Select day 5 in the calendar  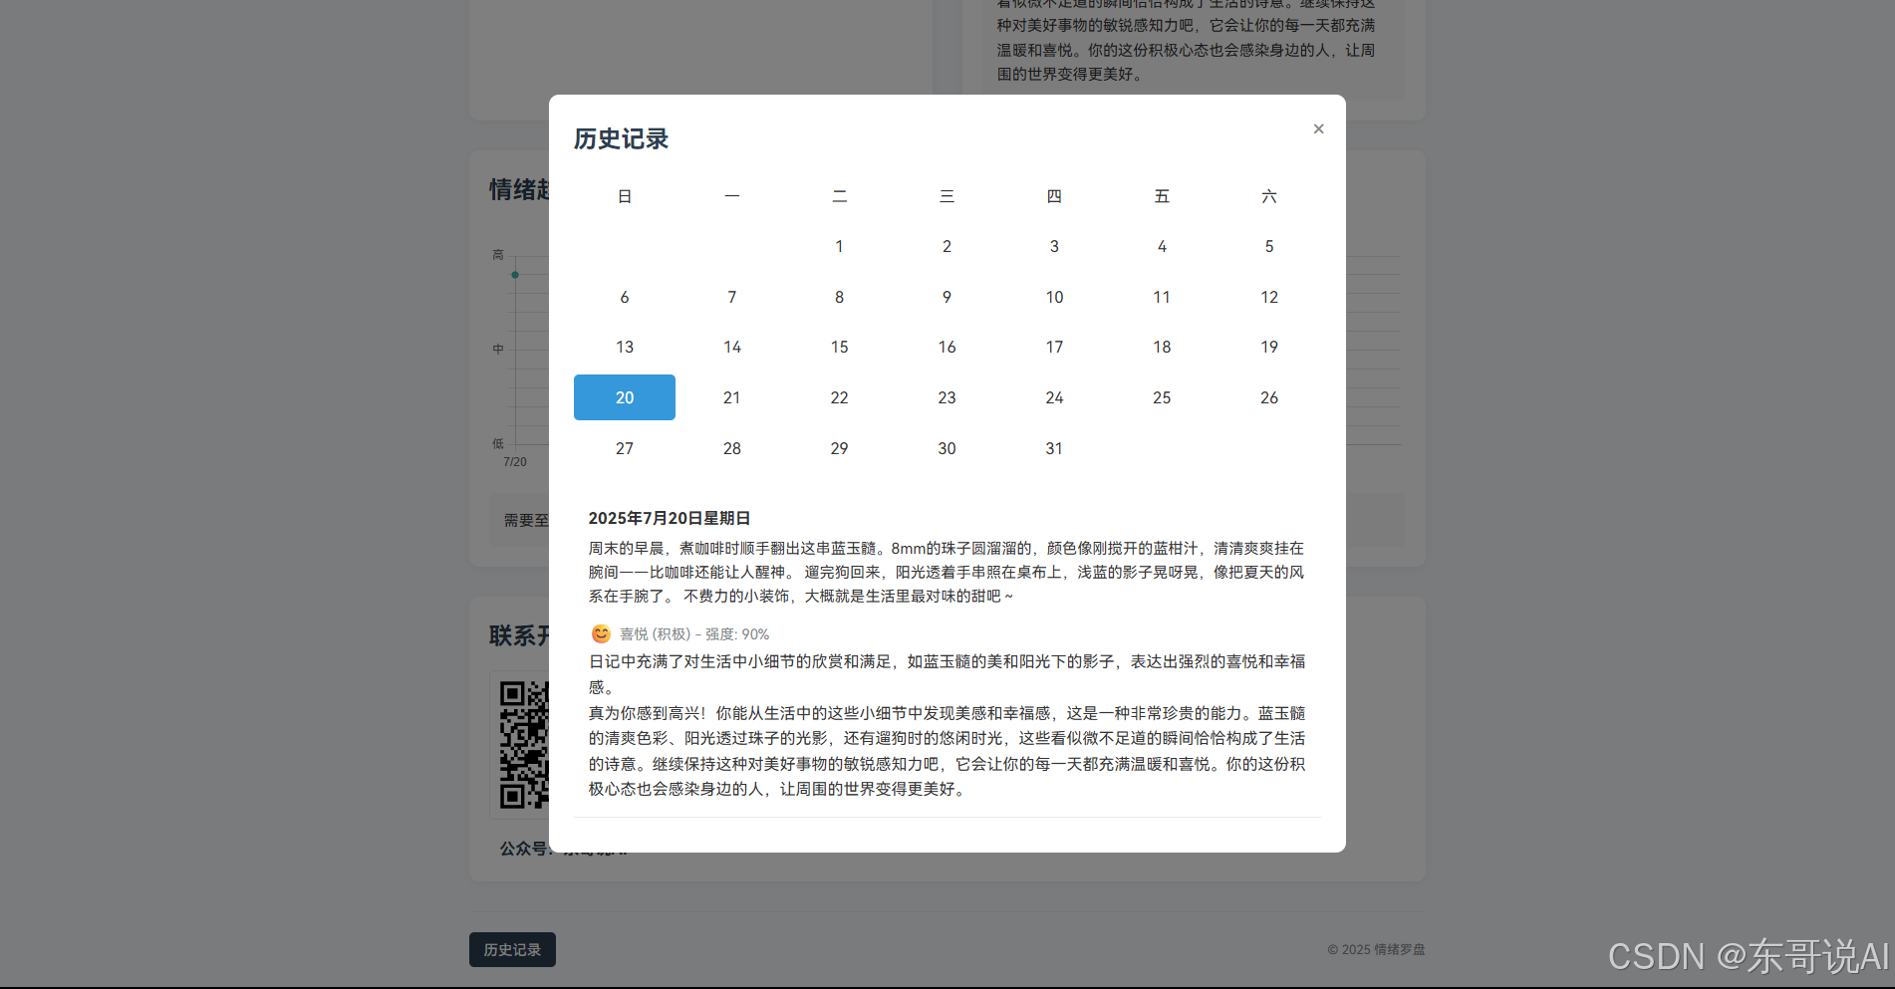tap(1269, 246)
